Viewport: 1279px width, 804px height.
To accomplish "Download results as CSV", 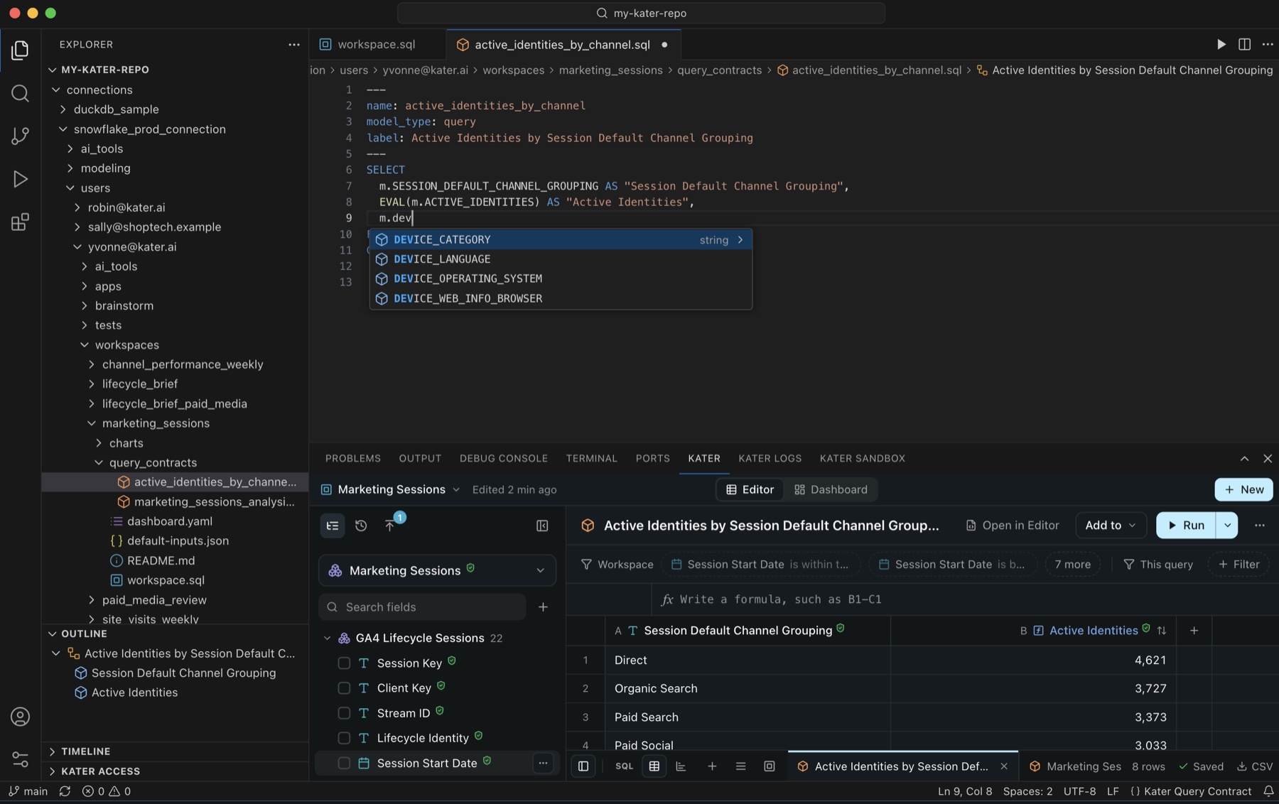I will (x=1255, y=766).
